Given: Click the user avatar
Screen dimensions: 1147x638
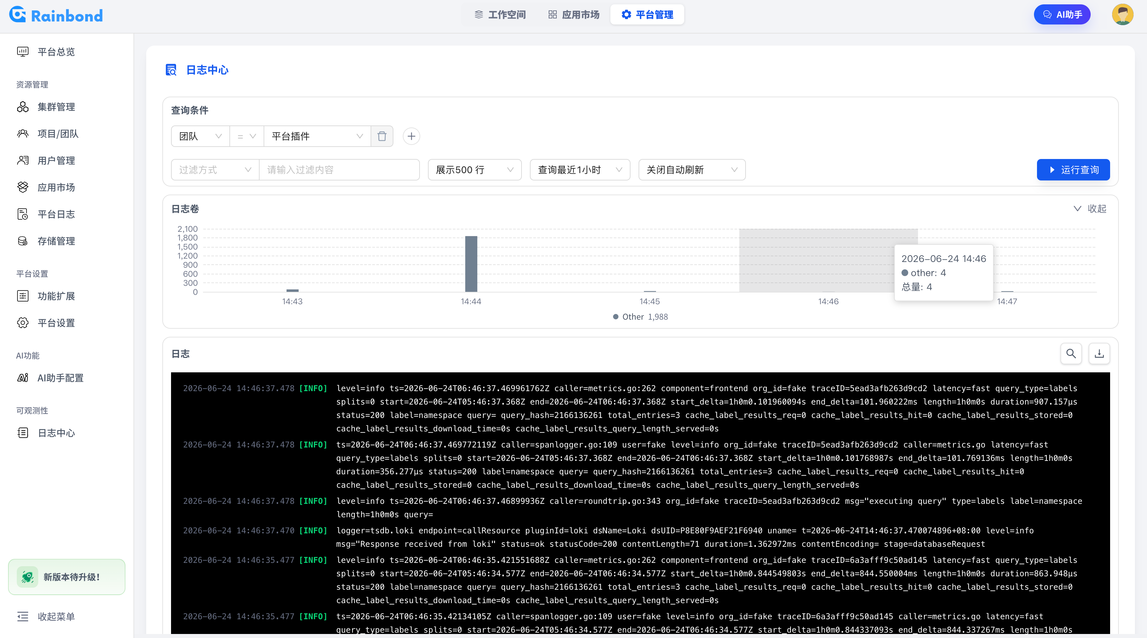Looking at the screenshot, I should pyautogui.click(x=1123, y=15).
